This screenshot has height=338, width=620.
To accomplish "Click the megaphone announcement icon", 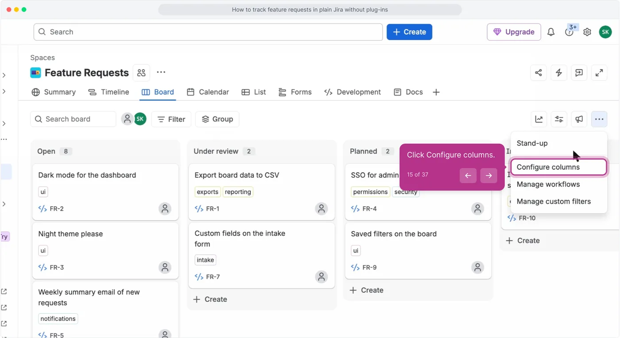I will coord(579,119).
